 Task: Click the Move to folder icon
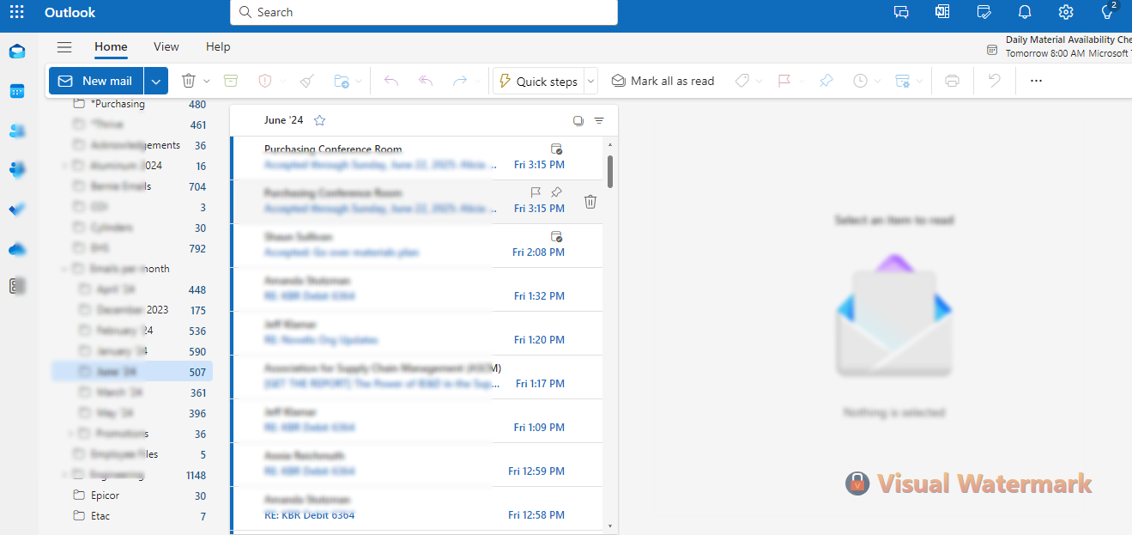tap(342, 81)
